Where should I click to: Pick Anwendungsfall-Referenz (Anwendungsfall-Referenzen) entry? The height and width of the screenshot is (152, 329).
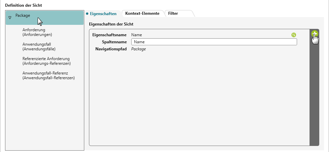(x=48, y=75)
